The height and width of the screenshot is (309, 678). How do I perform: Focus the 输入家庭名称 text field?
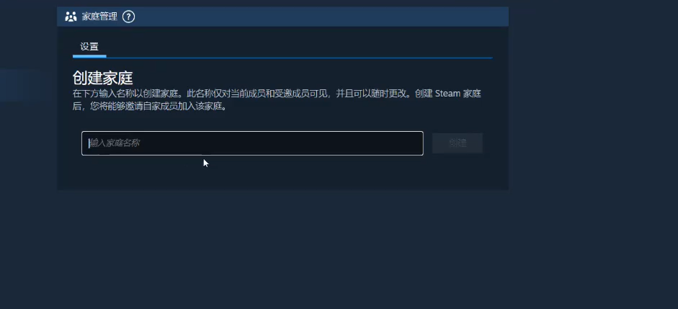click(x=252, y=143)
